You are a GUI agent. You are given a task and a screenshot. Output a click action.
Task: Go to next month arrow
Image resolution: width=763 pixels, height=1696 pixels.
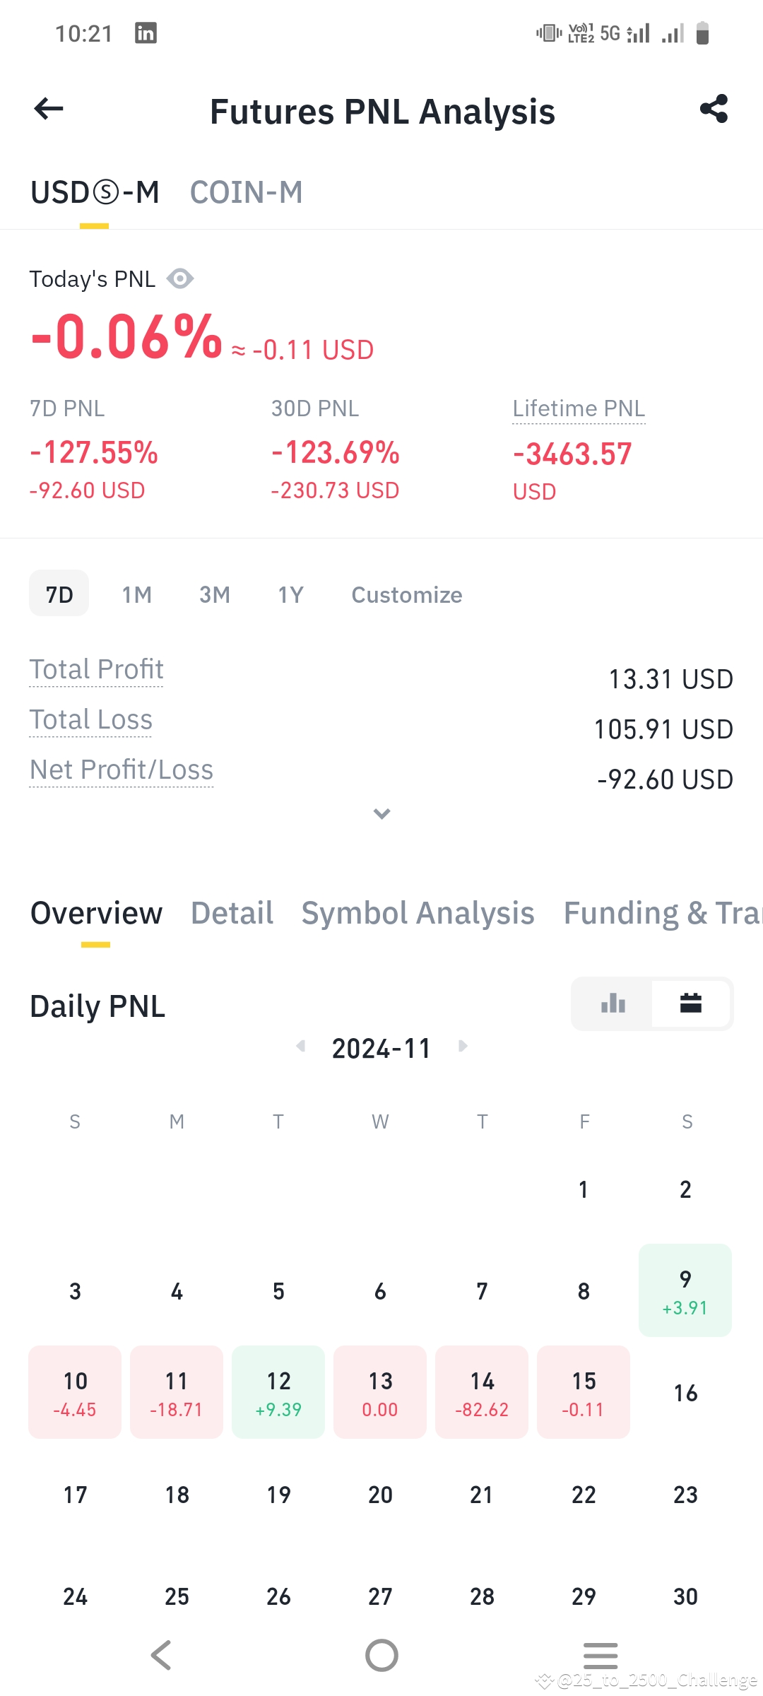463,1047
